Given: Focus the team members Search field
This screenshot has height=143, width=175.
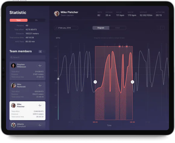Looking at the screenshot, I should tap(27, 57).
